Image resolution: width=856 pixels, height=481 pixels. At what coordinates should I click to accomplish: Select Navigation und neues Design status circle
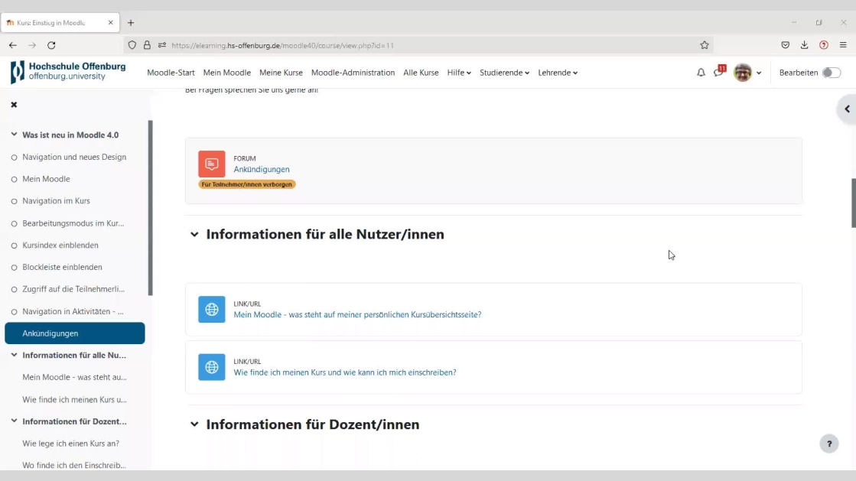click(15, 158)
